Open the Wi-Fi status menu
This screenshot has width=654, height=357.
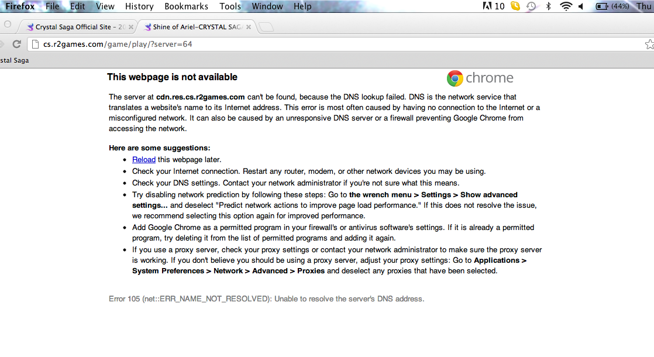(x=566, y=6)
